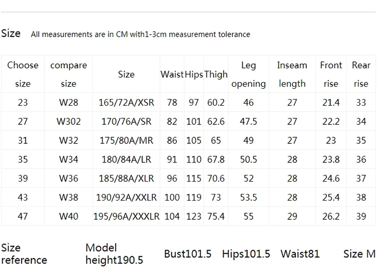The width and height of the screenshot is (377, 277).
Task: Click the 'Rear rise' column header
Action: point(361,74)
